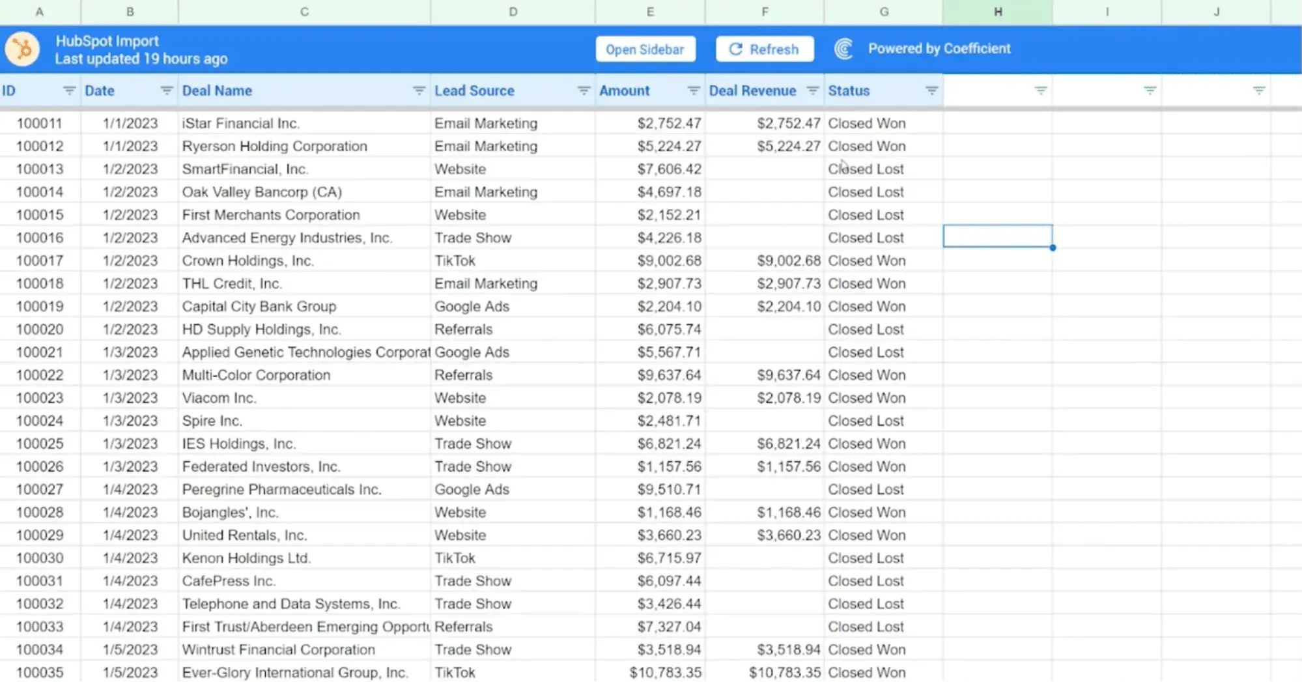
Task: Open the Amount column filter icon
Action: coord(694,91)
